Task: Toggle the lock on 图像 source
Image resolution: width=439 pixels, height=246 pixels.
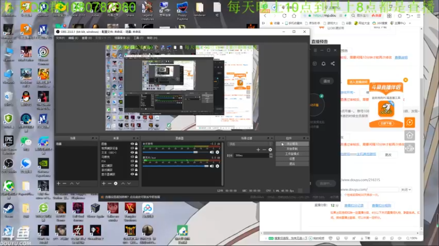Action: coord(136,144)
